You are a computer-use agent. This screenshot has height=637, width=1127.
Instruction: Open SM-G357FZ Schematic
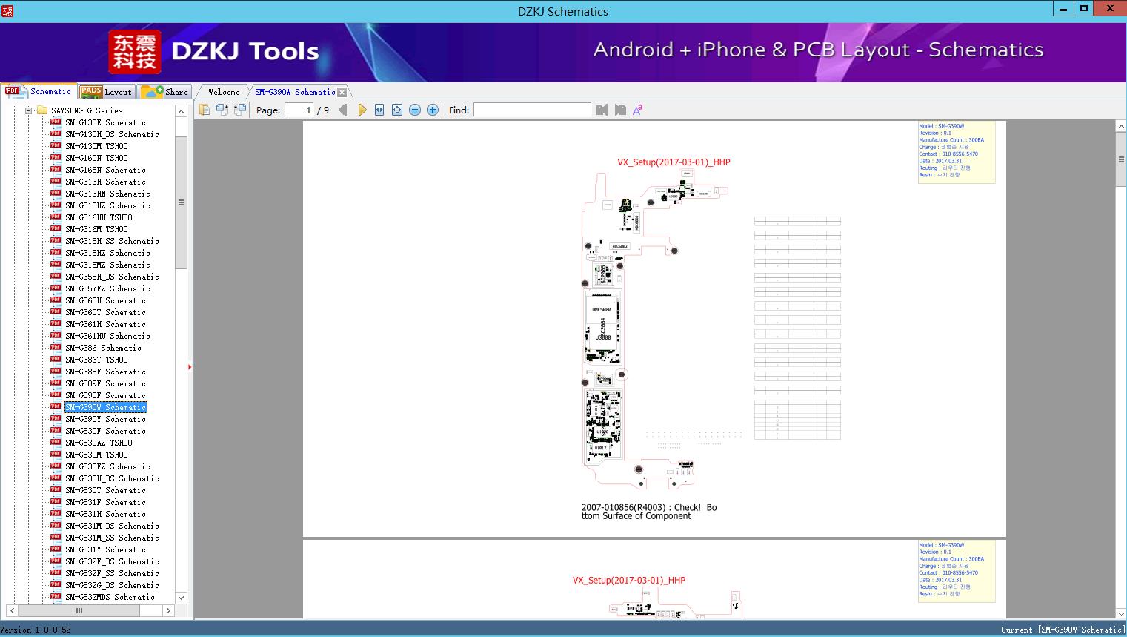(107, 288)
